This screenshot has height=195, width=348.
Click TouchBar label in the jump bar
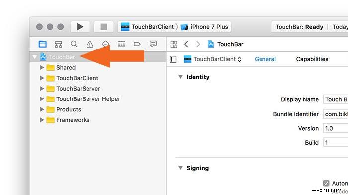click(x=230, y=44)
